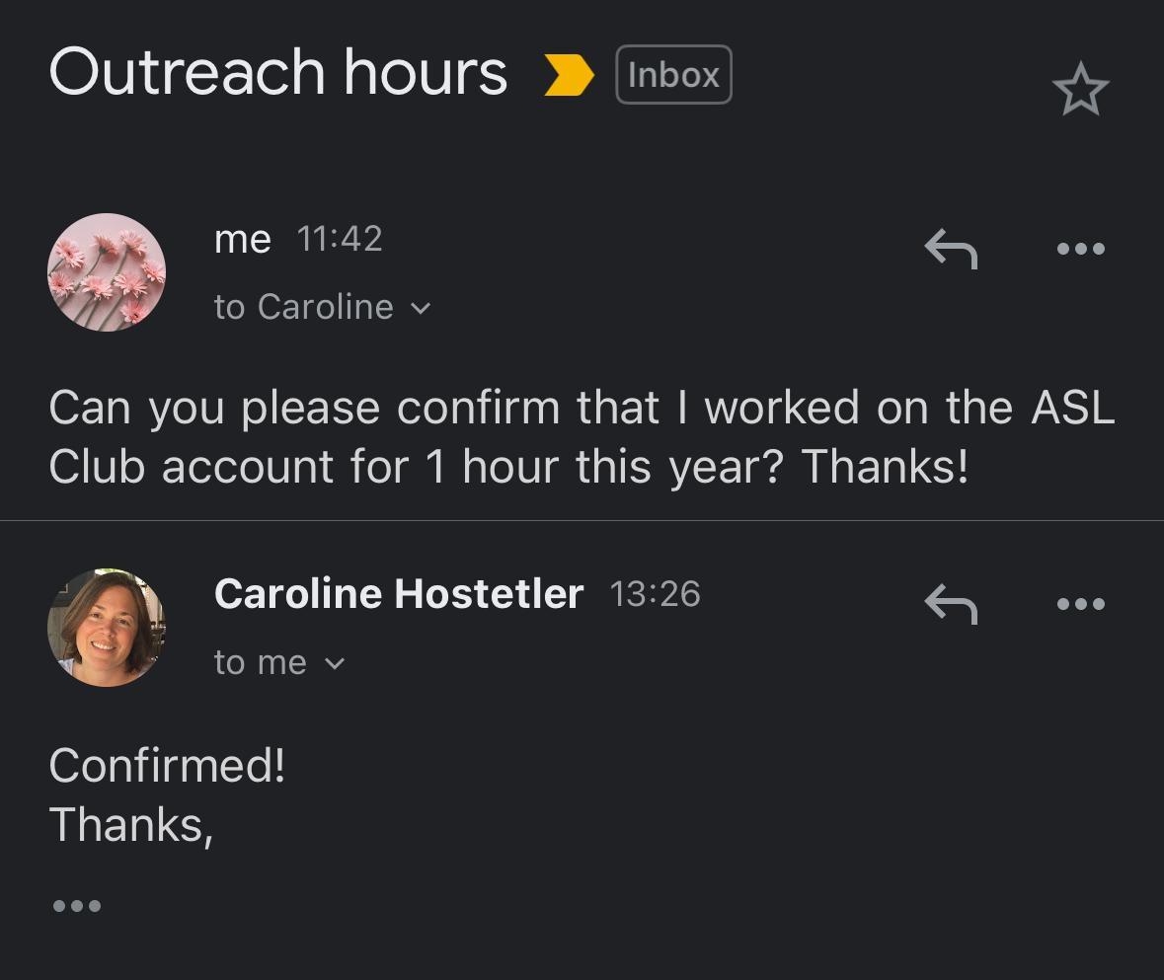This screenshot has width=1164, height=980.
Task: Open more options for the 11:42 message
Action: (x=1080, y=248)
